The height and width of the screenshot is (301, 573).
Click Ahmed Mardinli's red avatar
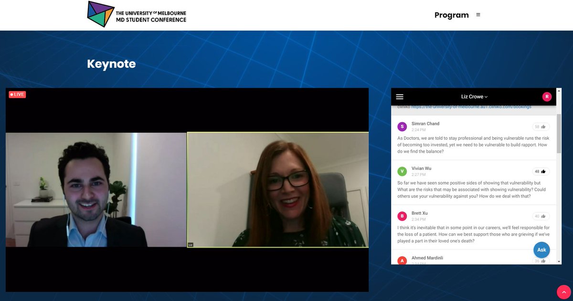coord(402,260)
